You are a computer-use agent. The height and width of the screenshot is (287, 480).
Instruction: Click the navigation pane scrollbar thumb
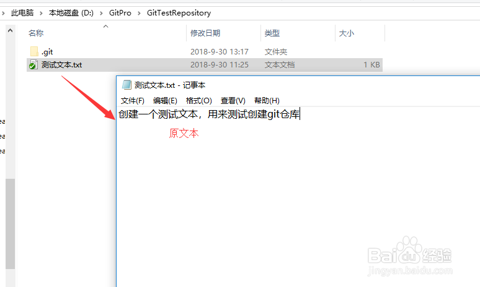pyautogui.click(x=10, y=224)
